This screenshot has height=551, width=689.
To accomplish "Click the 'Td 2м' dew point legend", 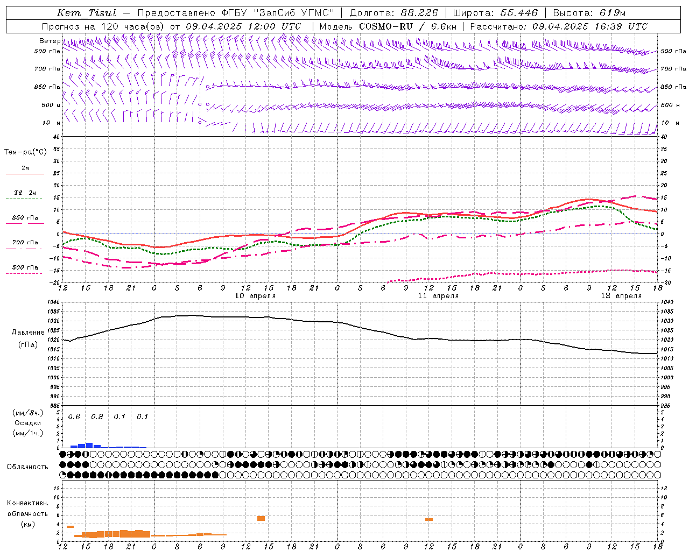I will [25, 193].
